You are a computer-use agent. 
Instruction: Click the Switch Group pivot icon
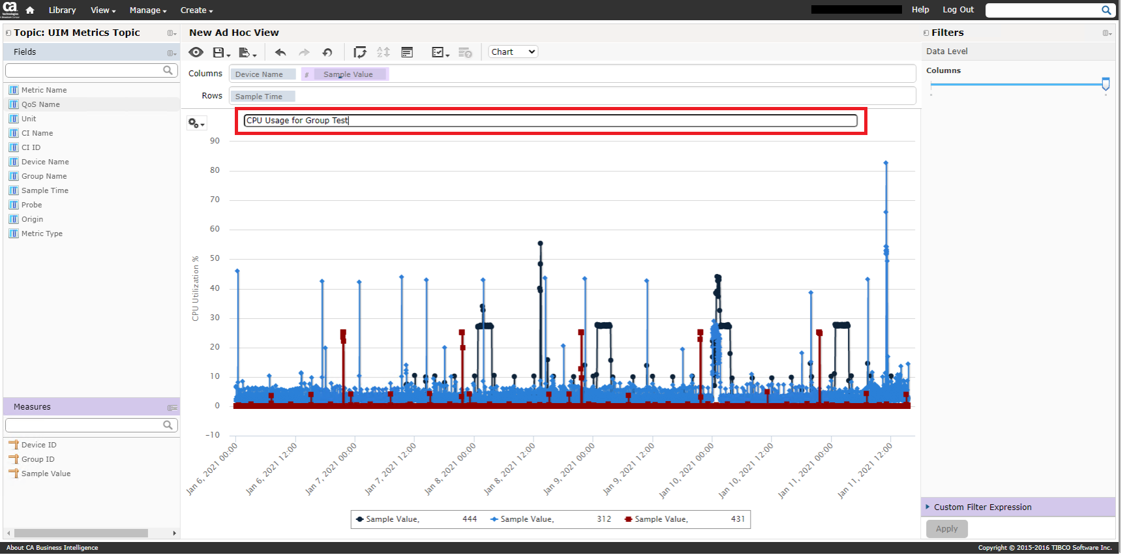[359, 52]
